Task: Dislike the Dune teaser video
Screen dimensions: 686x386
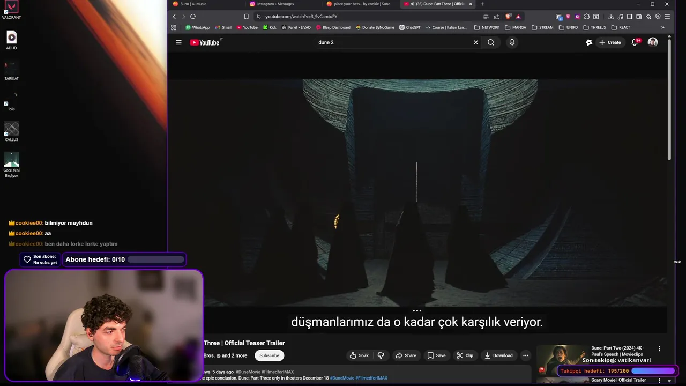Action: click(x=381, y=355)
